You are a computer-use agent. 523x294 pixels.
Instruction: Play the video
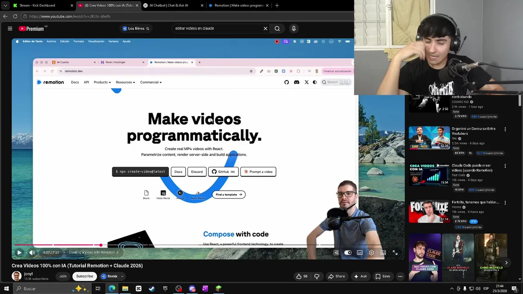pyautogui.click(x=19, y=253)
